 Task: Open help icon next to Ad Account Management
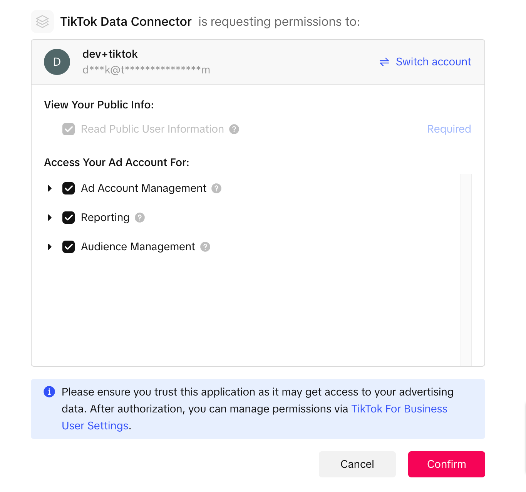pyautogui.click(x=216, y=188)
